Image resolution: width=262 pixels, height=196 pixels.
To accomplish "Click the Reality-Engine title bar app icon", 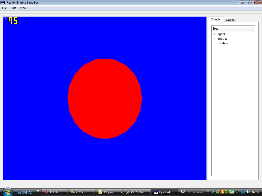I will [x=3, y=2].
